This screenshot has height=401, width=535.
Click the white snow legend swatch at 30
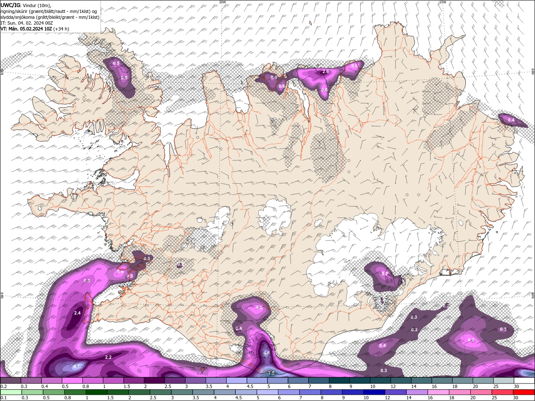525,381
